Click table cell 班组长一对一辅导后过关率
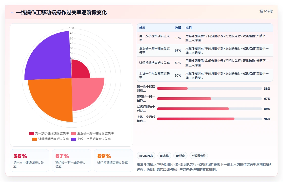 (x=154, y=50)
